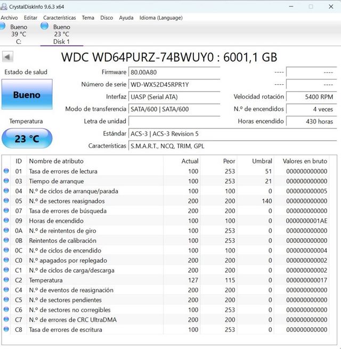Screen dimensions: 341x349
Task: Click the Estado de salud label
Action: coord(26,72)
